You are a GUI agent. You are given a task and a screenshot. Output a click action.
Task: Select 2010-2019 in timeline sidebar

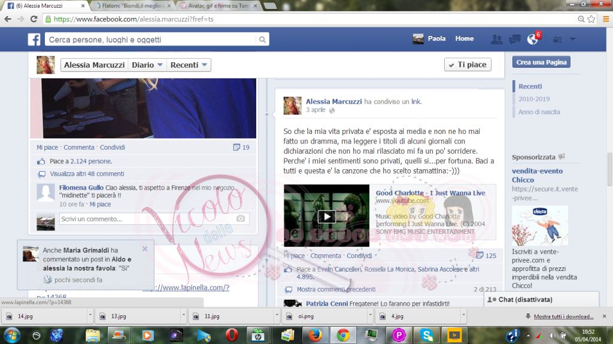tap(534, 99)
